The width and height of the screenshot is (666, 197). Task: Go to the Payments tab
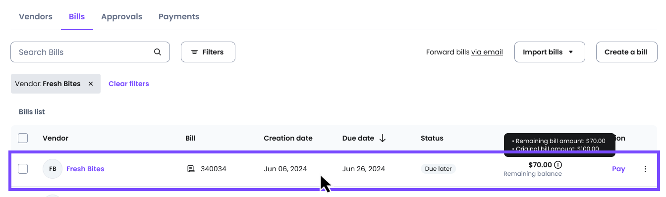[179, 16]
